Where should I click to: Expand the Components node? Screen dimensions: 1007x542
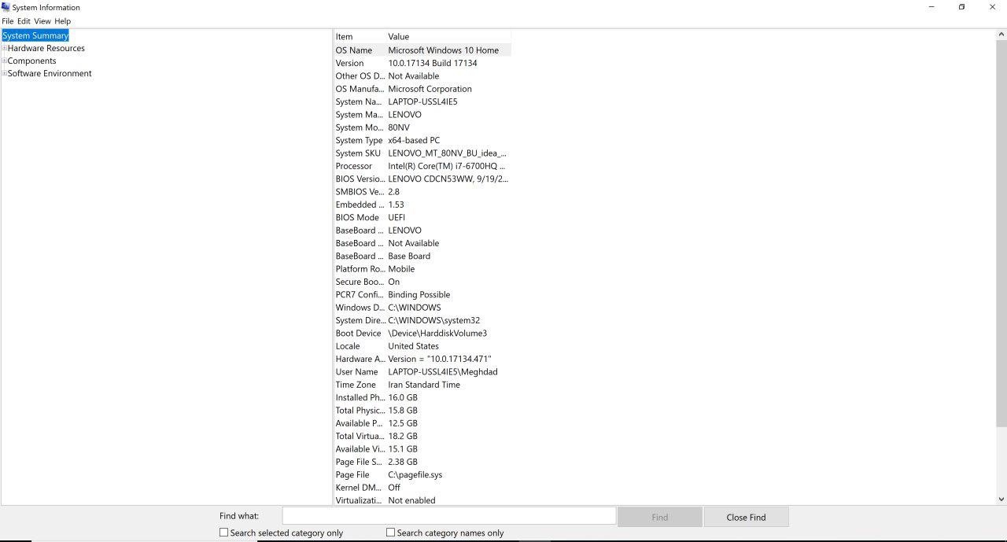(4, 61)
